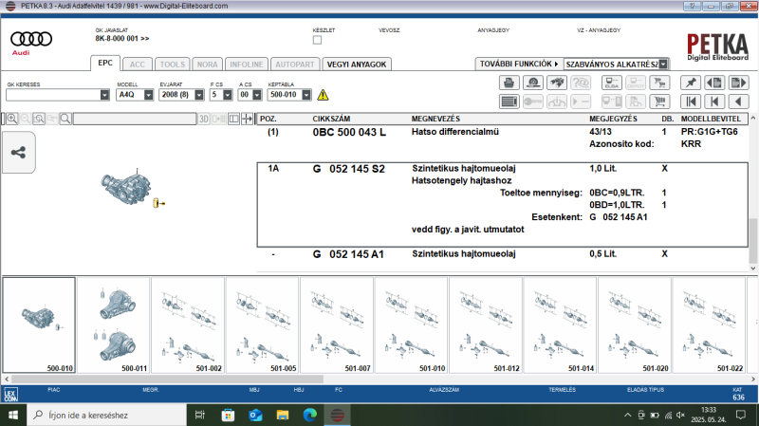This screenshot has width=759, height=426.
Task: Open thumbnail 500-010
Action: coord(39,324)
